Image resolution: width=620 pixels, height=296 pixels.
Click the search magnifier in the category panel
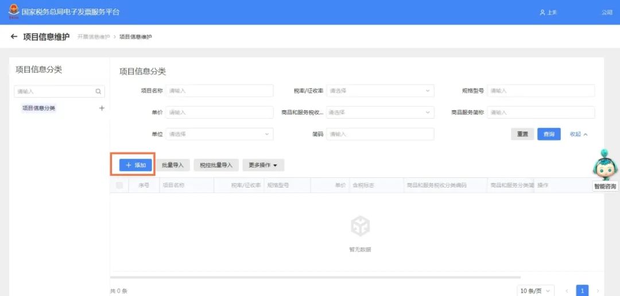tap(98, 91)
